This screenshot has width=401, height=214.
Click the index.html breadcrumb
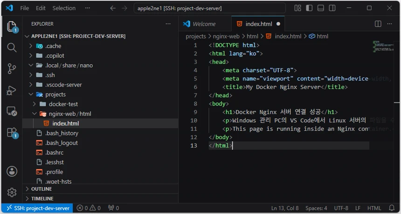tap(284, 36)
